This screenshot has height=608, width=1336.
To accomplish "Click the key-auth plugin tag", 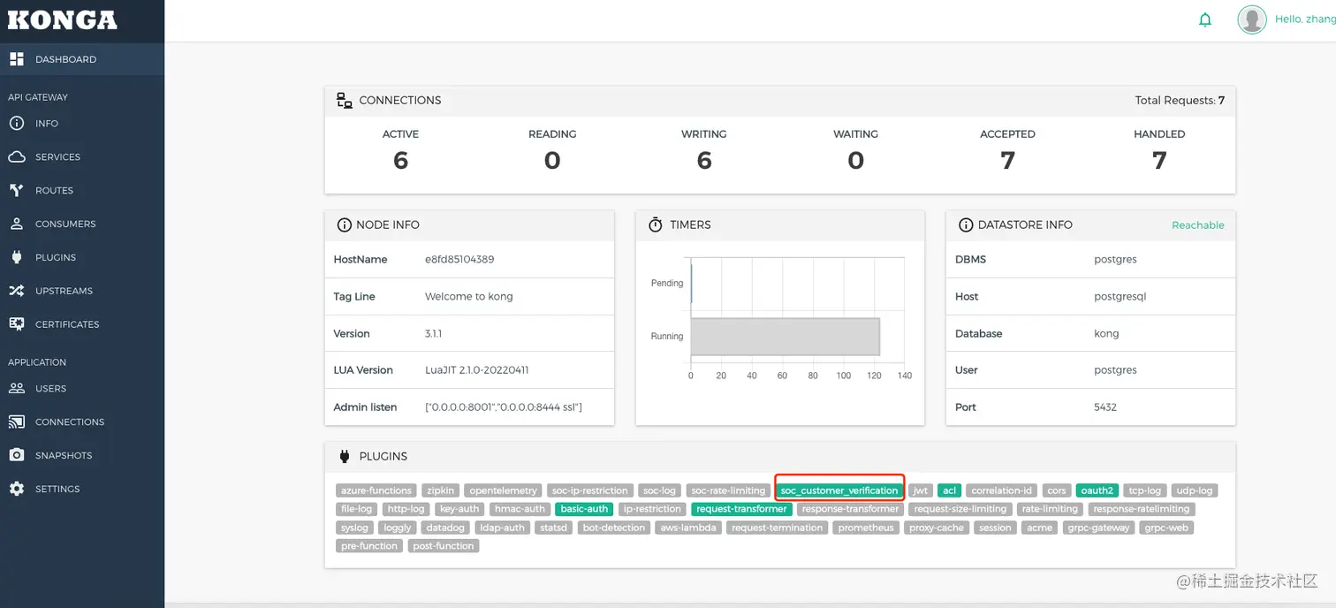I will pyautogui.click(x=459, y=509).
